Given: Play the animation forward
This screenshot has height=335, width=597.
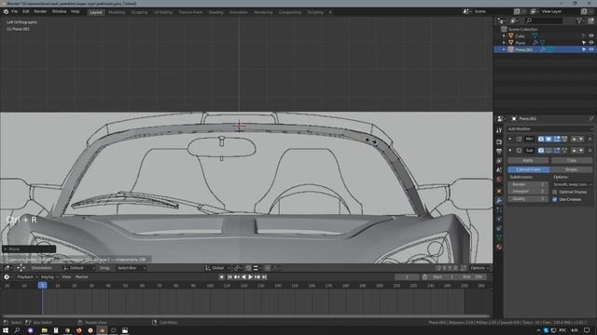Looking at the screenshot, I should coord(251,277).
